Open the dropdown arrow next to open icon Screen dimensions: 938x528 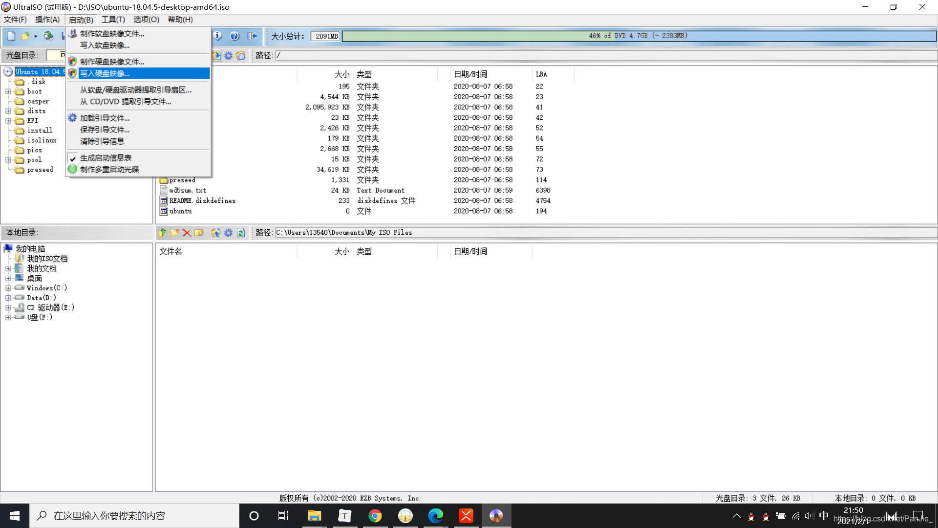click(x=35, y=37)
